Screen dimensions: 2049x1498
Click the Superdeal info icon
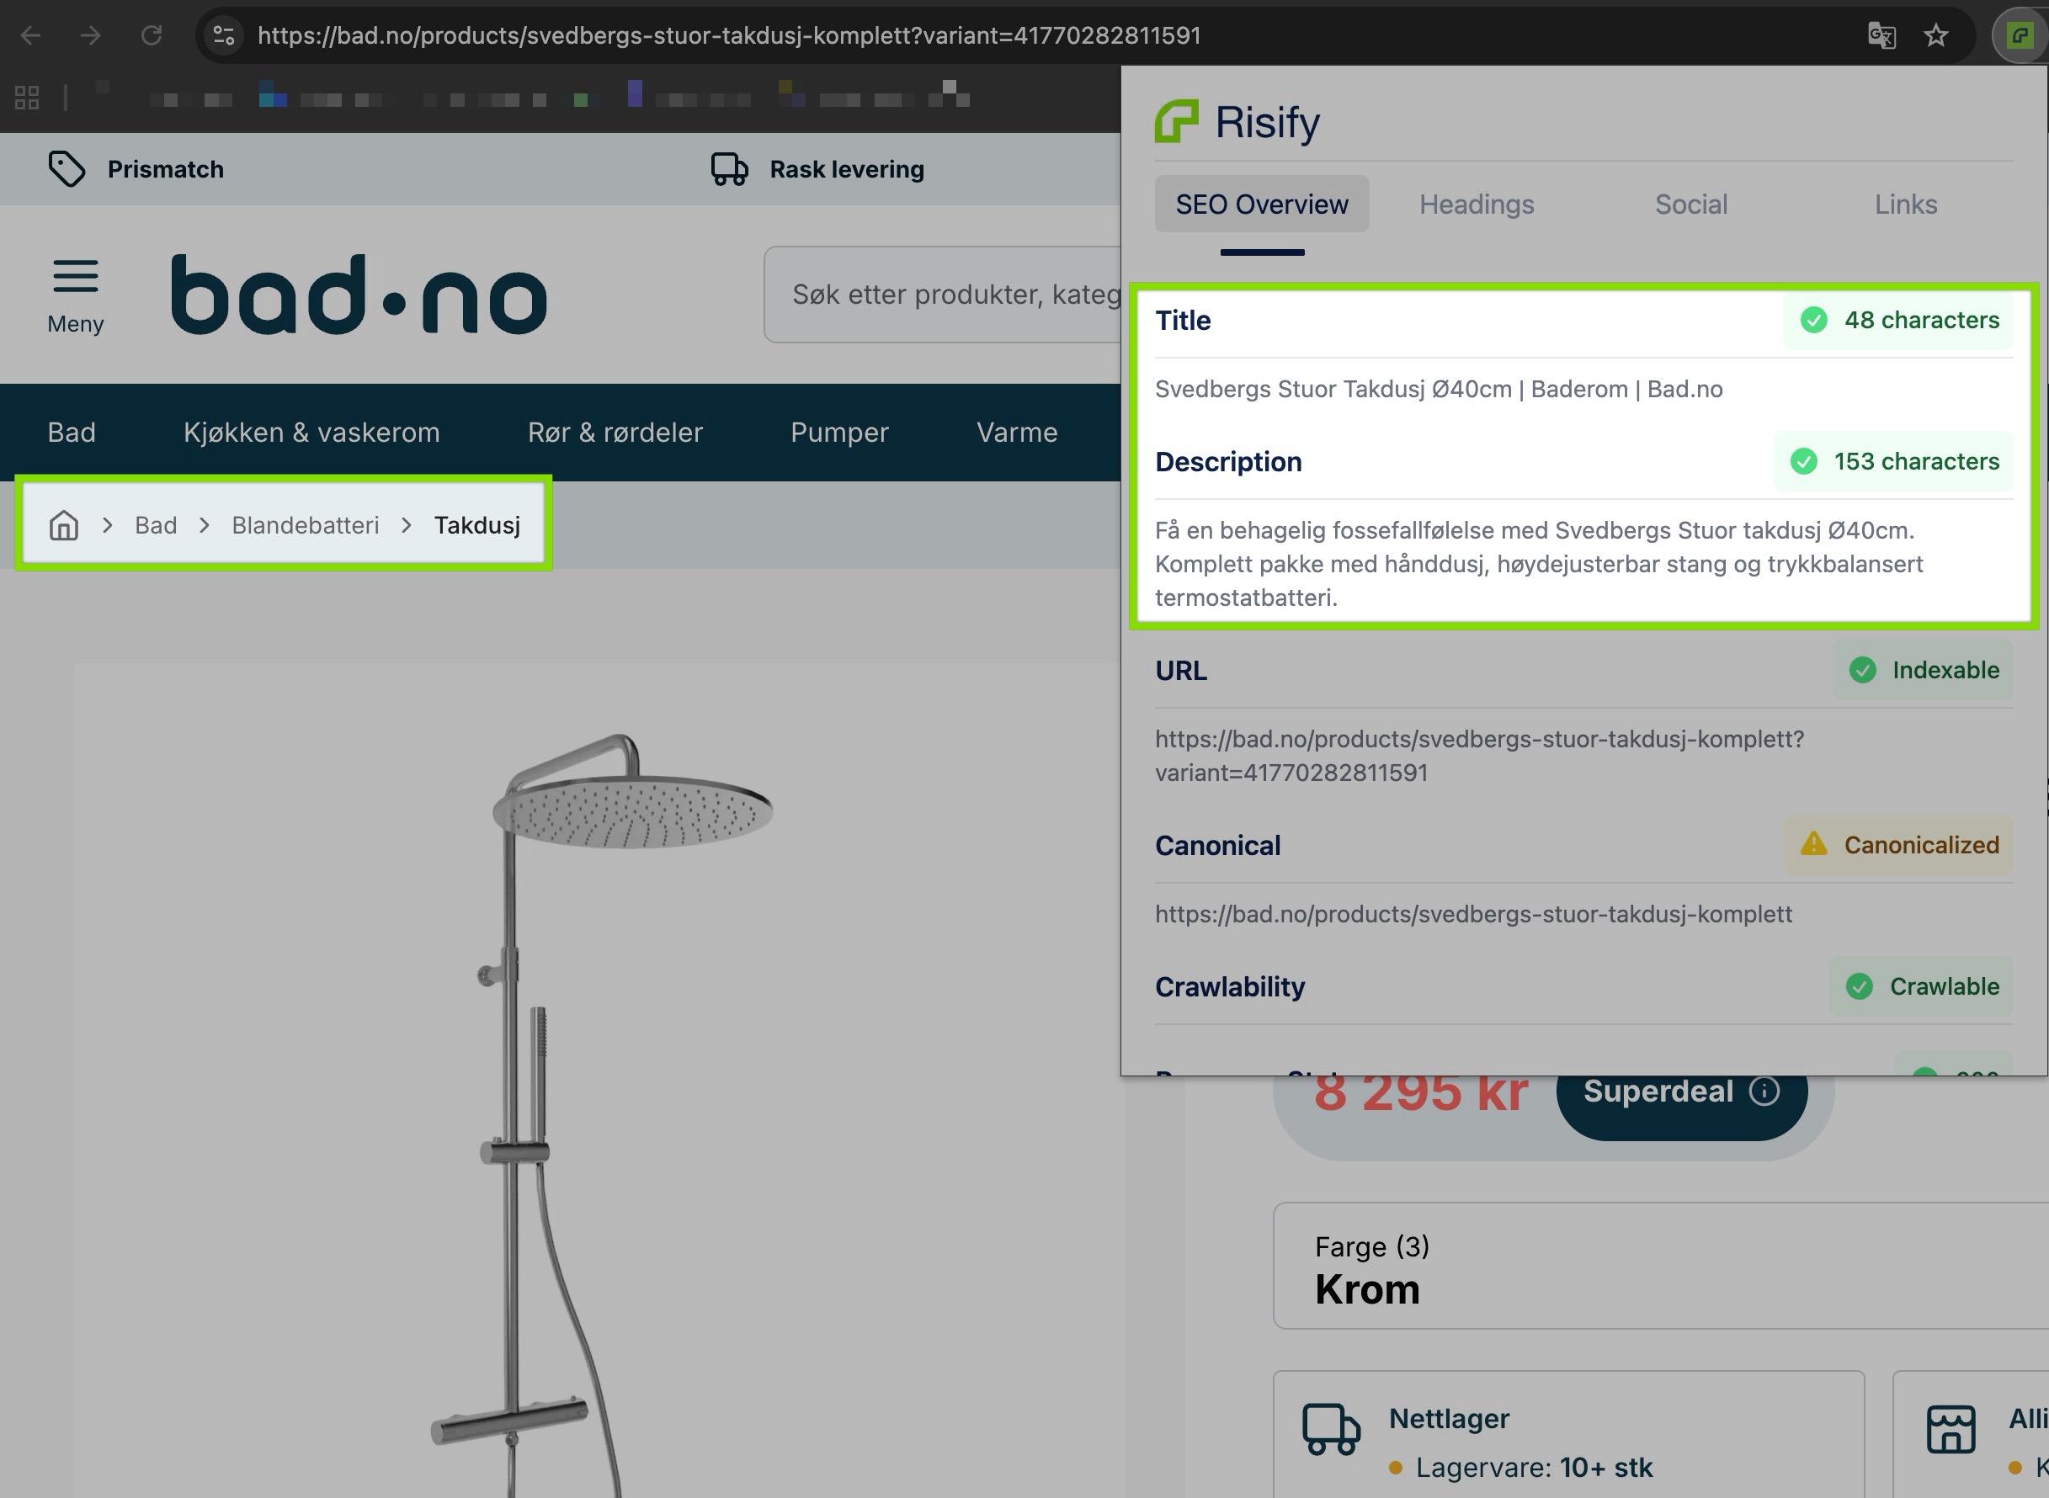tap(1764, 1091)
